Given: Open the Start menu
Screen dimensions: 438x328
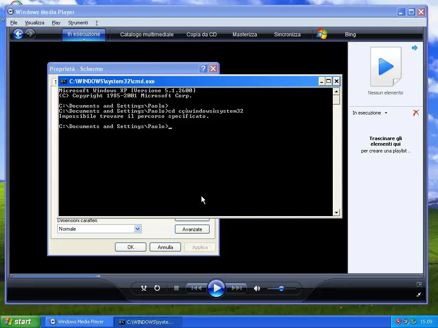Looking at the screenshot, I should (20, 322).
